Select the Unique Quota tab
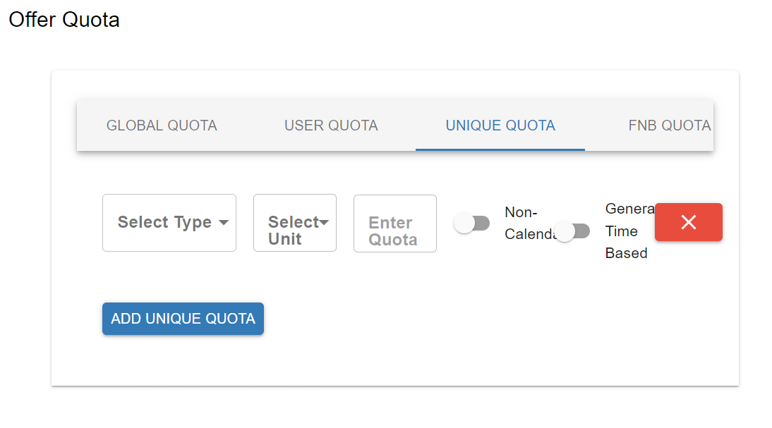Image resolution: width=772 pixels, height=428 pixels. [500, 126]
